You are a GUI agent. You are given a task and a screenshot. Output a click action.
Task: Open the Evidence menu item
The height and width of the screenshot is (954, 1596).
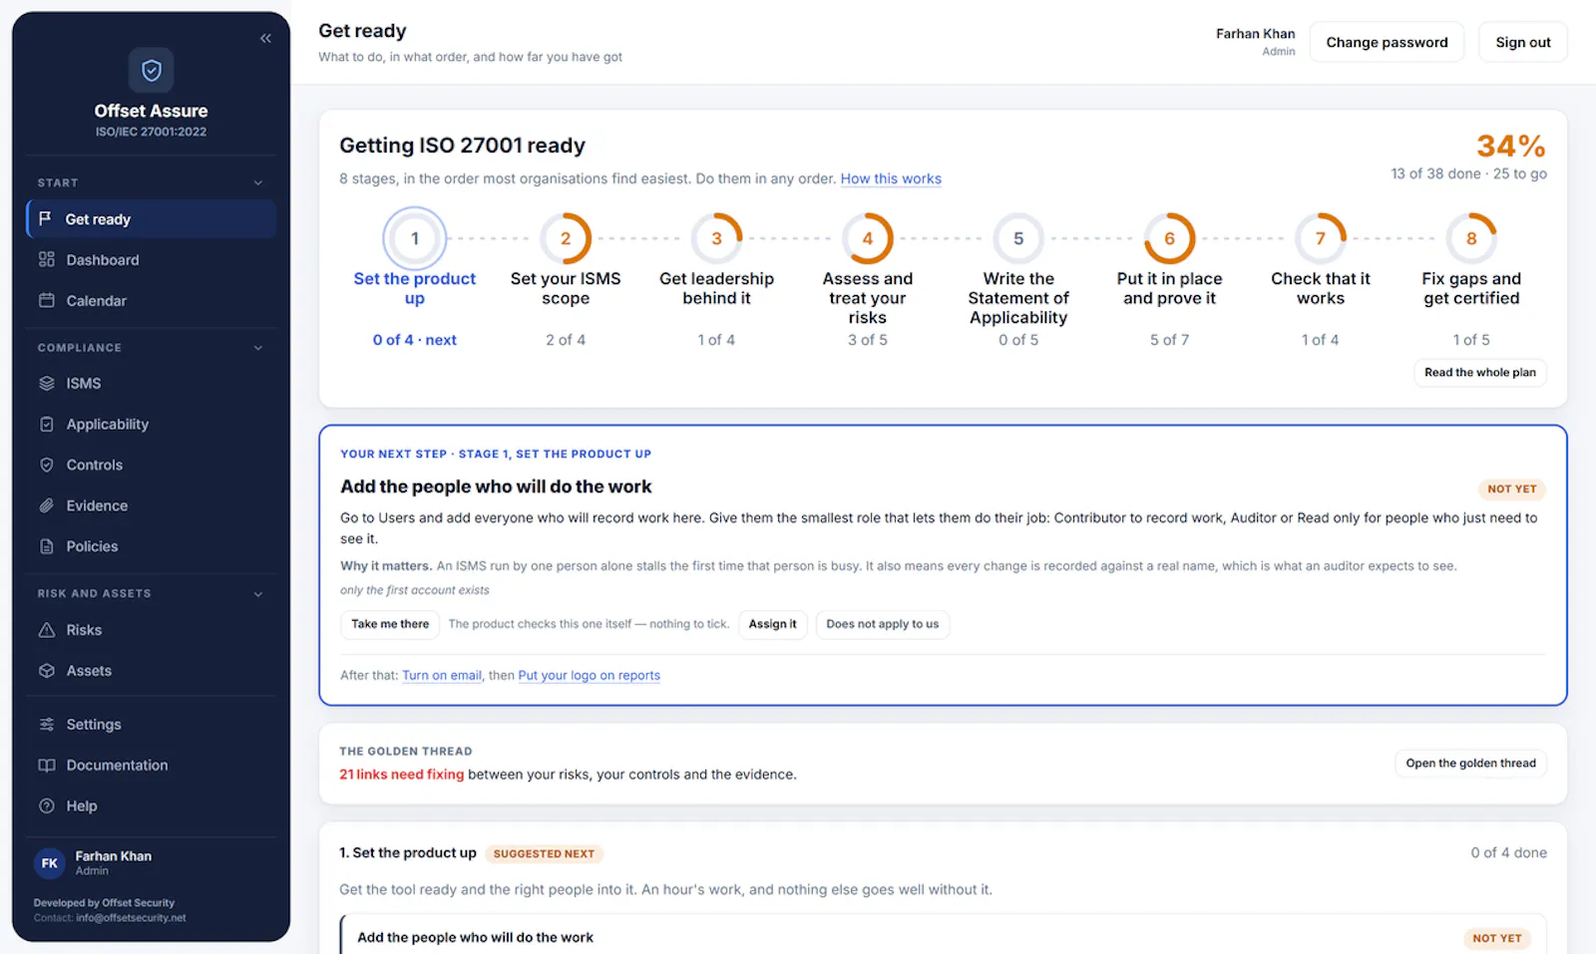(x=151, y=505)
